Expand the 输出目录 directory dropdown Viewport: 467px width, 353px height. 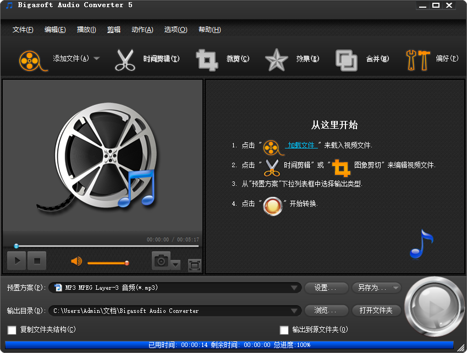tap(295, 310)
